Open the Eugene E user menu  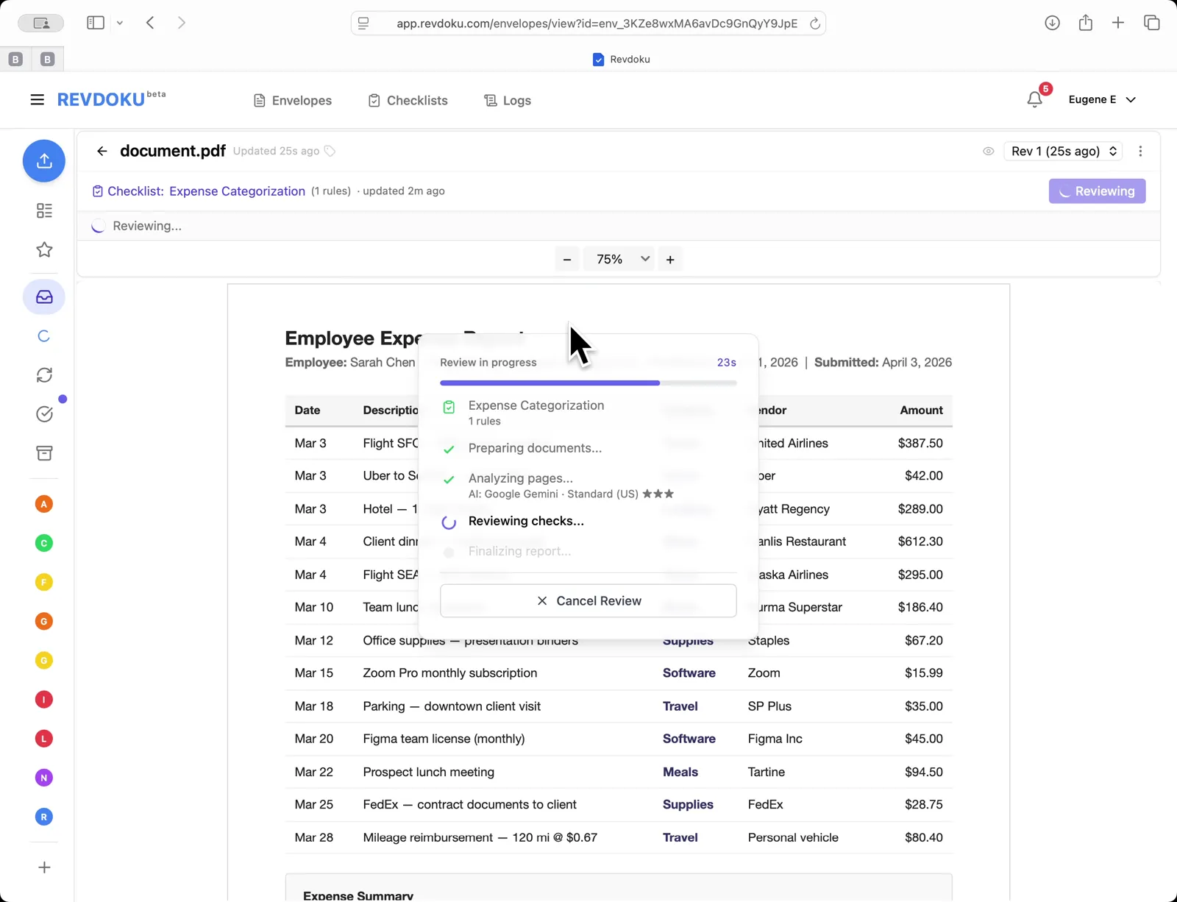click(1101, 100)
